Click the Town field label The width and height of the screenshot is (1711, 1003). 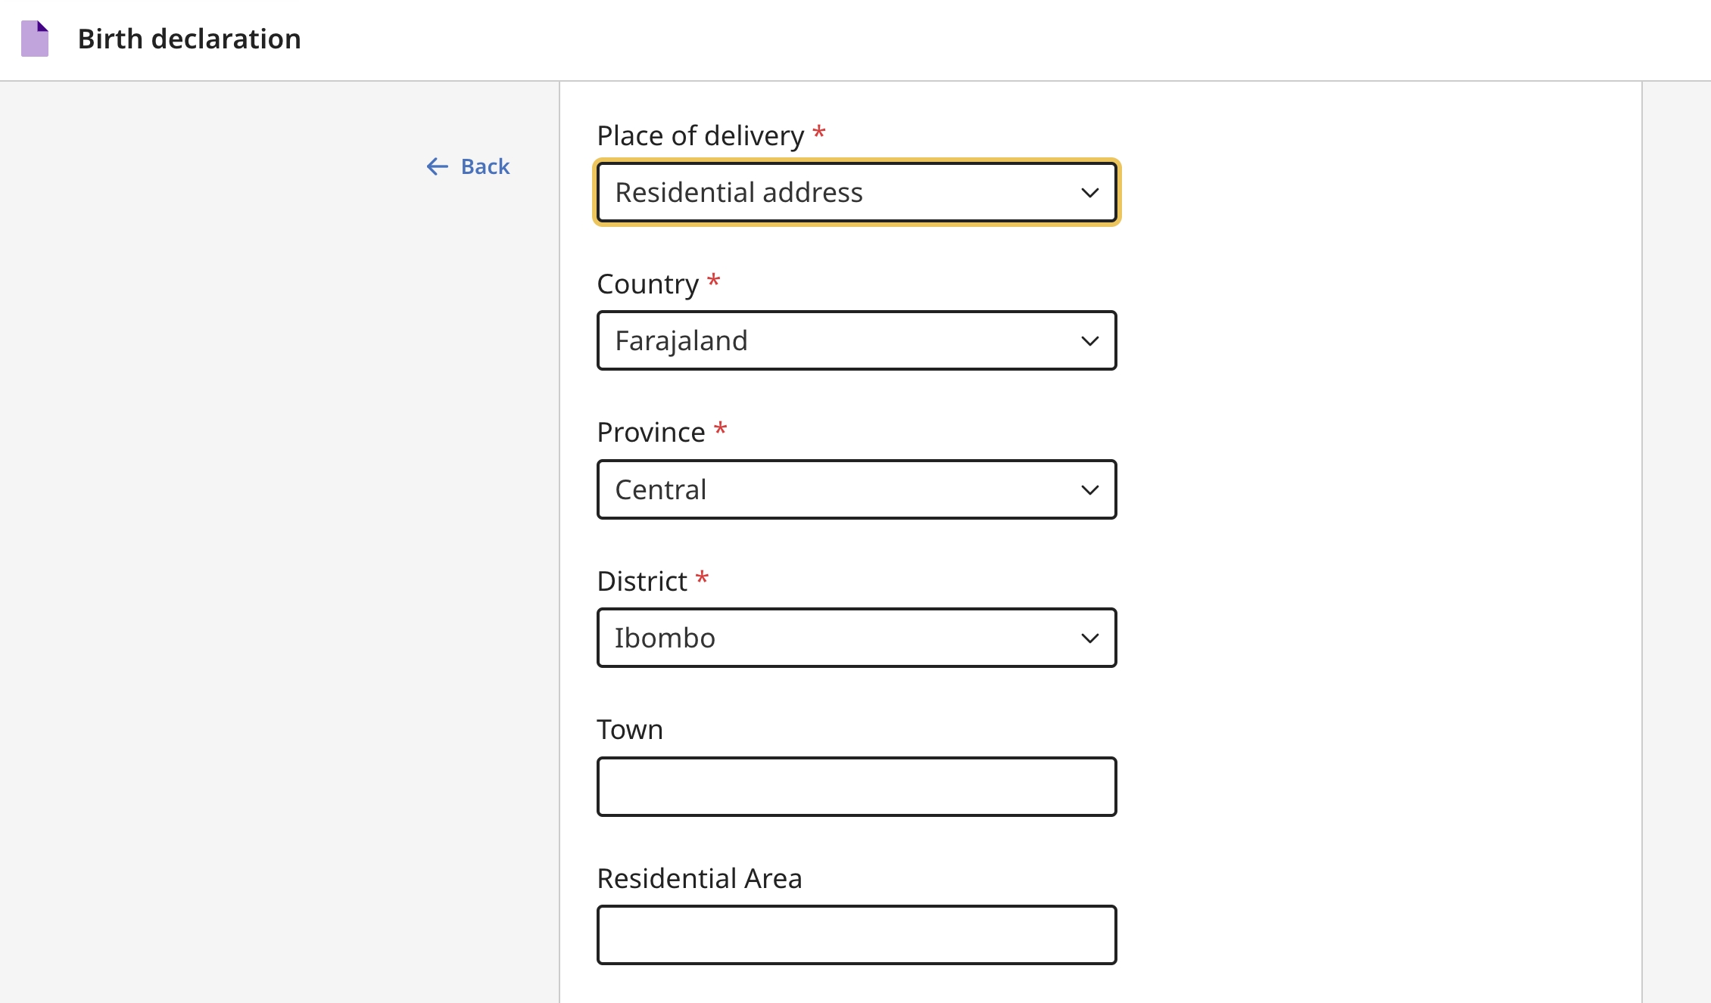point(629,730)
